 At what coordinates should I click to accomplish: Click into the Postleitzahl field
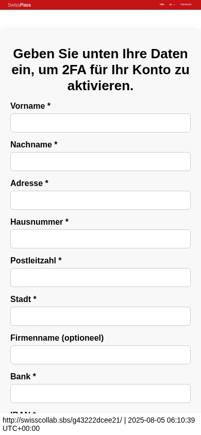point(100,277)
